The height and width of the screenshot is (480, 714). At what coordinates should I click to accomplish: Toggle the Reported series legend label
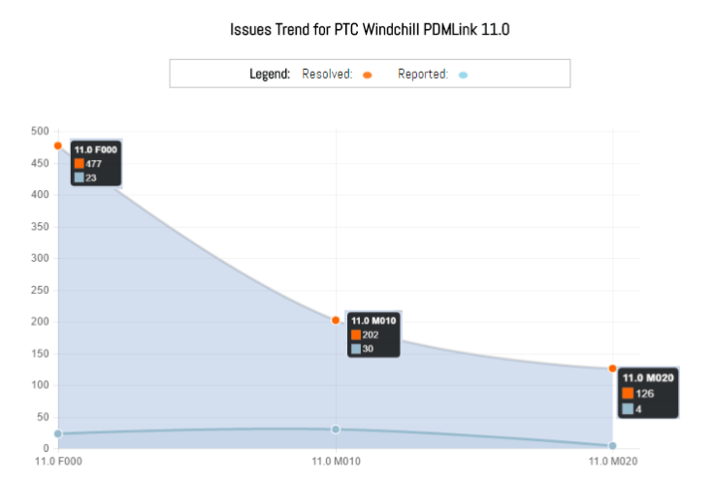[x=423, y=74]
